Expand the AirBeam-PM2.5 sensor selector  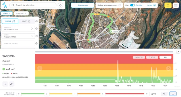point(18,36)
